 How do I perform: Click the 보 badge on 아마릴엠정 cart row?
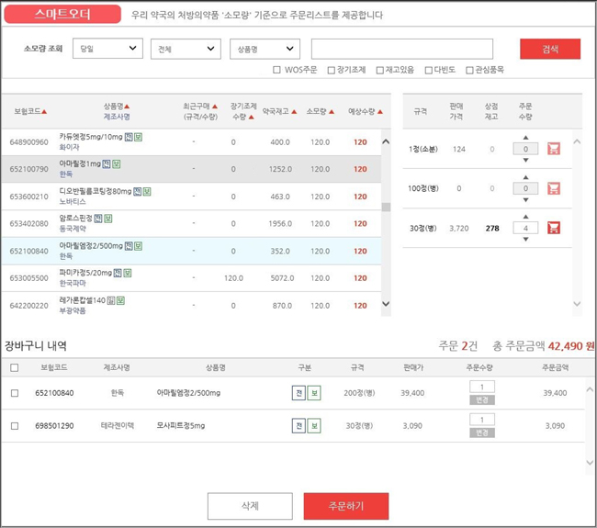314,393
